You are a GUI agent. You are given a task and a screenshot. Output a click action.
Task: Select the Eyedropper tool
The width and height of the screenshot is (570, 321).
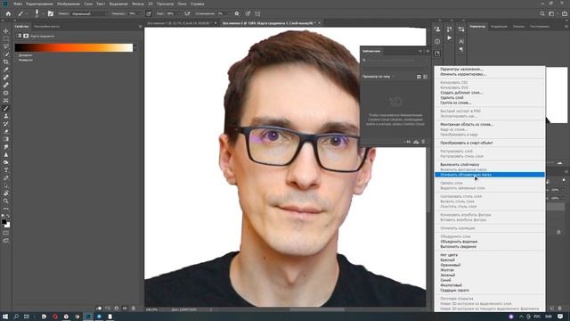tap(6, 70)
